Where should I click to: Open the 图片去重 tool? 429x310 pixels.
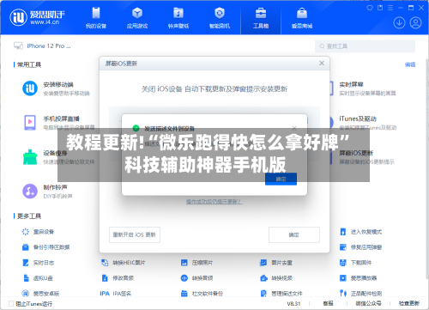(276, 263)
